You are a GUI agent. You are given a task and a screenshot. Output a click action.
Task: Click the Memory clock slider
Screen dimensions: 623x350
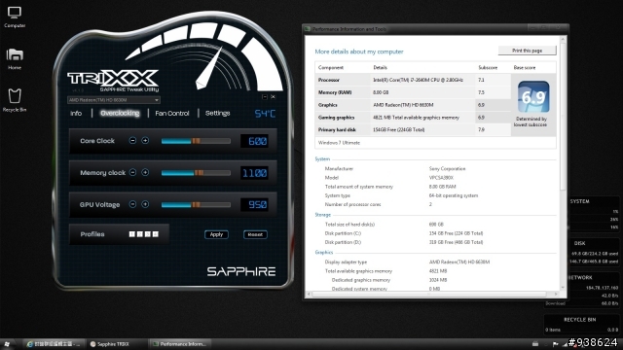196,173
